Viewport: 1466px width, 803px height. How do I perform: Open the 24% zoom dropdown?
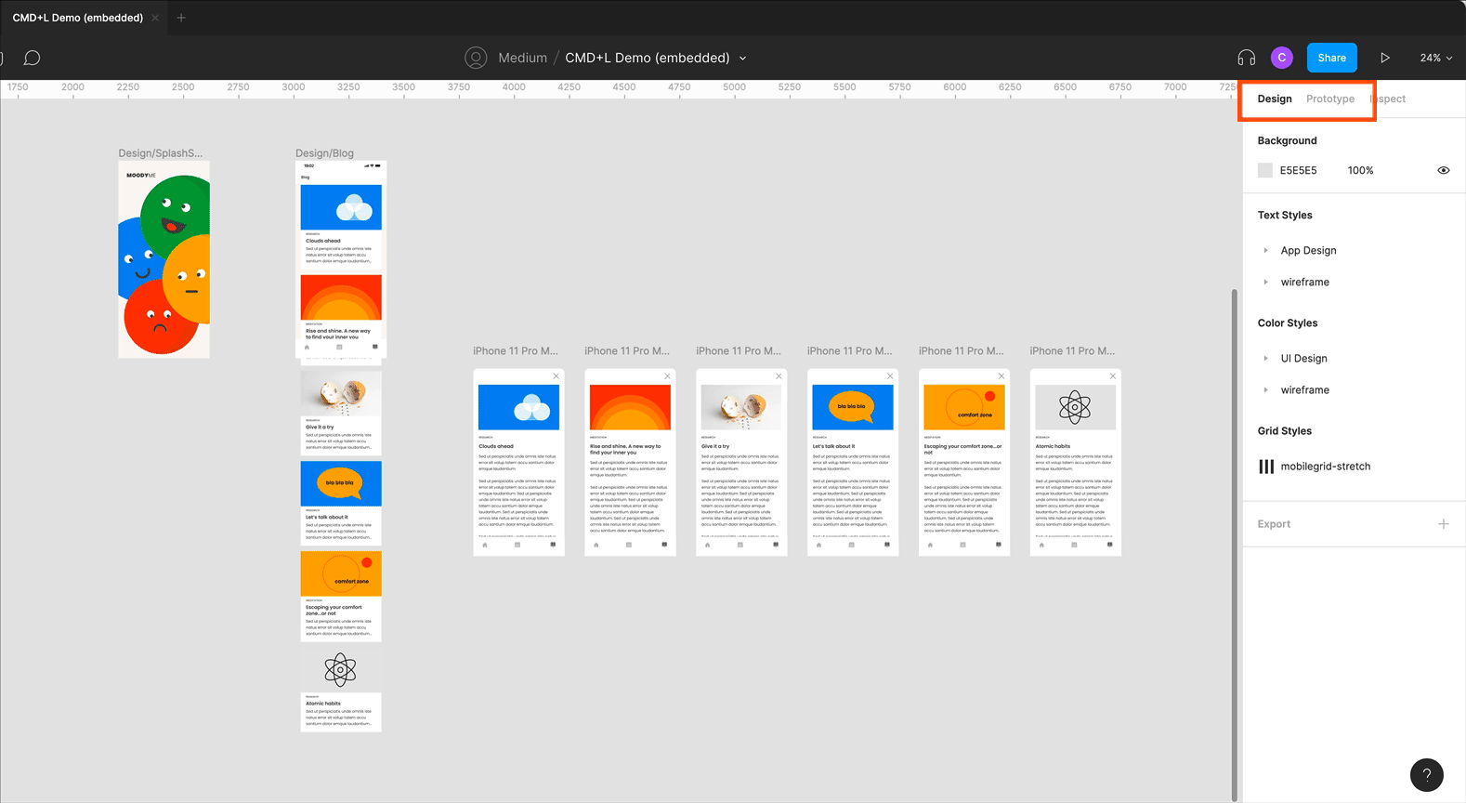coord(1435,58)
